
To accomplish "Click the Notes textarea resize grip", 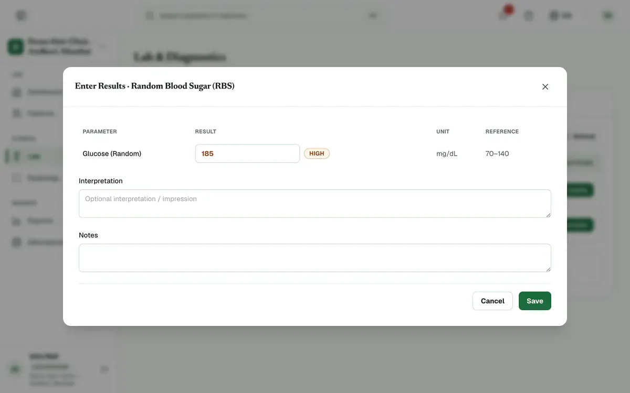I will (548, 269).
